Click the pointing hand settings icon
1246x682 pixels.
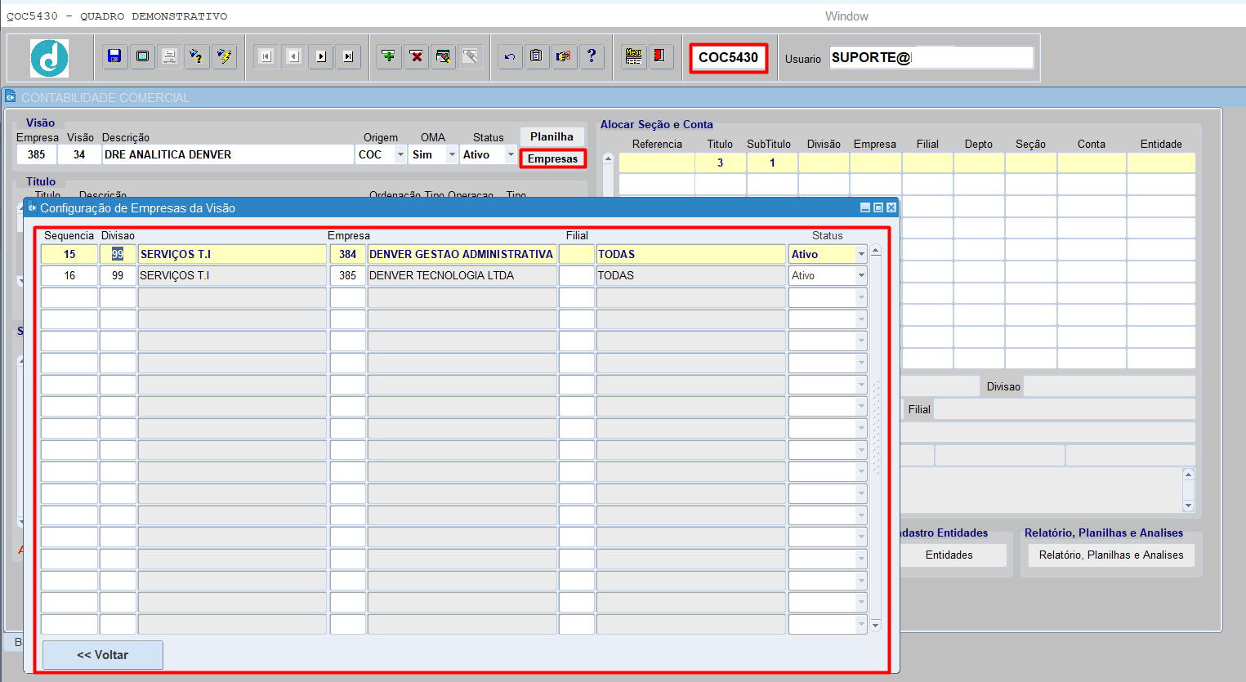(564, 56)
